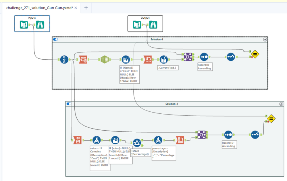
Task: Close the challenge_271_solution workflow tab
Action: point(76,8)
